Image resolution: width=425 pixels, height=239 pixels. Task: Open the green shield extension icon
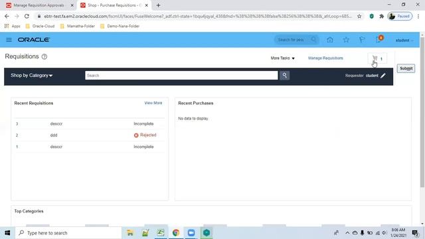click(372, 16)
